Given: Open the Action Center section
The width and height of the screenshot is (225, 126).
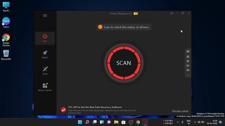Looking at the screenshot, I should click(x=45, y=87).
